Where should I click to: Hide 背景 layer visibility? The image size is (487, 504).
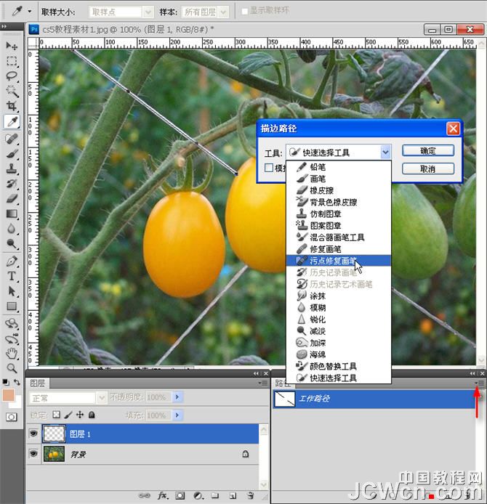(x=33, y=454)
